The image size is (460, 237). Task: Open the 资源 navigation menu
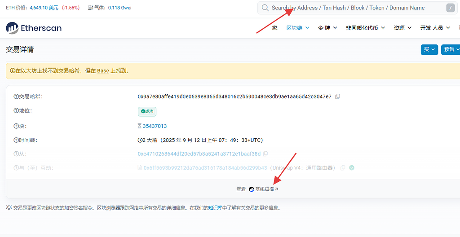(402, 28)
